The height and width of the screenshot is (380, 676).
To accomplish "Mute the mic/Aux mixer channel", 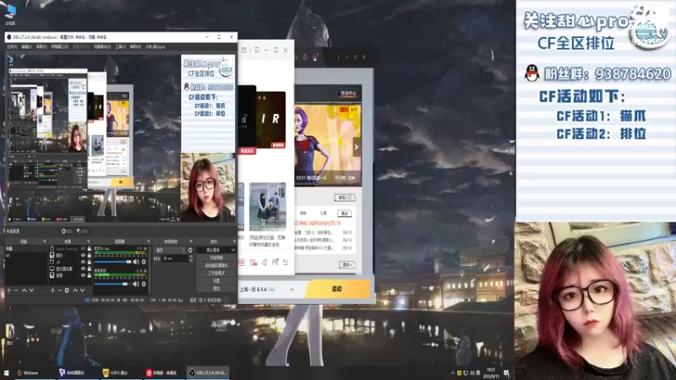I will click(x=136, y=262).
